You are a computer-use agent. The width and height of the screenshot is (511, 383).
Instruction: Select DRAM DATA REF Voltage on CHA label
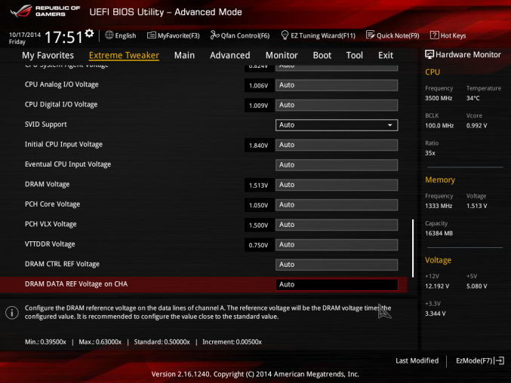click(76, 284)
